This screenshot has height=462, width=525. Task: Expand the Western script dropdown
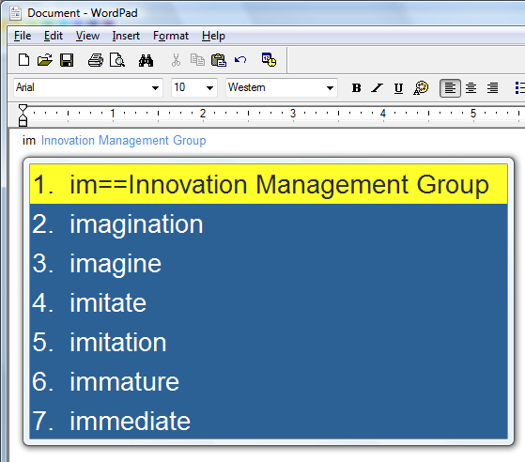pos(331,88)
